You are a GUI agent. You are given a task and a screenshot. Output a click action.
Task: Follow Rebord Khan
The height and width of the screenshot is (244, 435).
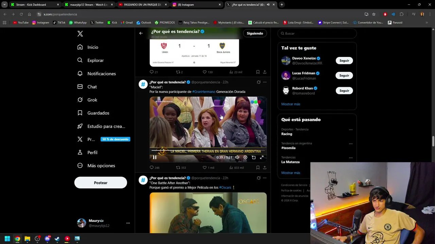coord(344,90)
